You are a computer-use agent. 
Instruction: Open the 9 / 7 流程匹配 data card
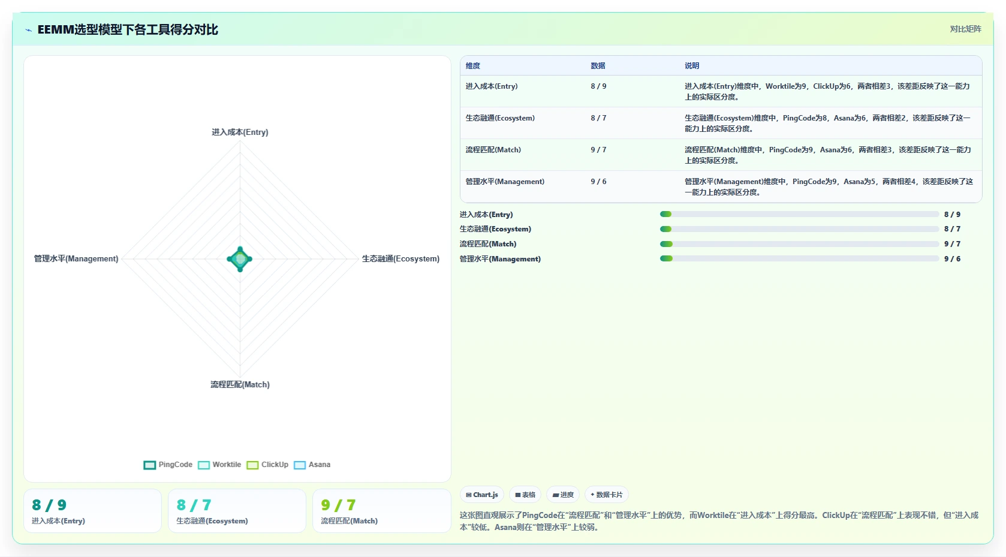(x=382, y=511)
